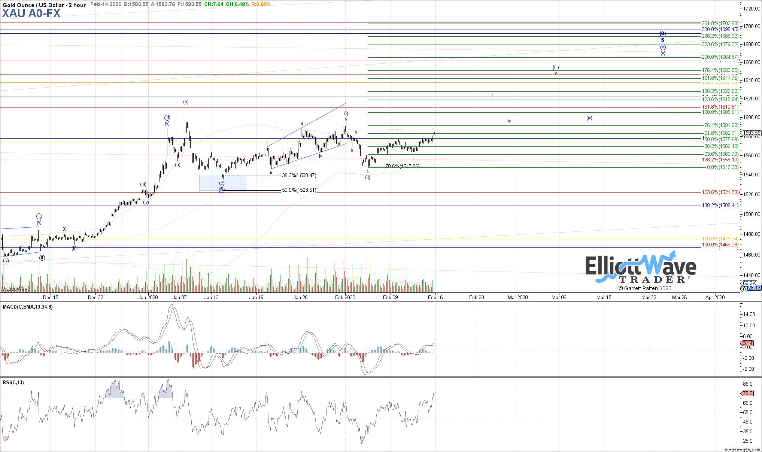
Task: Click the Feb-14 2020 date in header
Action: tap(106, 4)
